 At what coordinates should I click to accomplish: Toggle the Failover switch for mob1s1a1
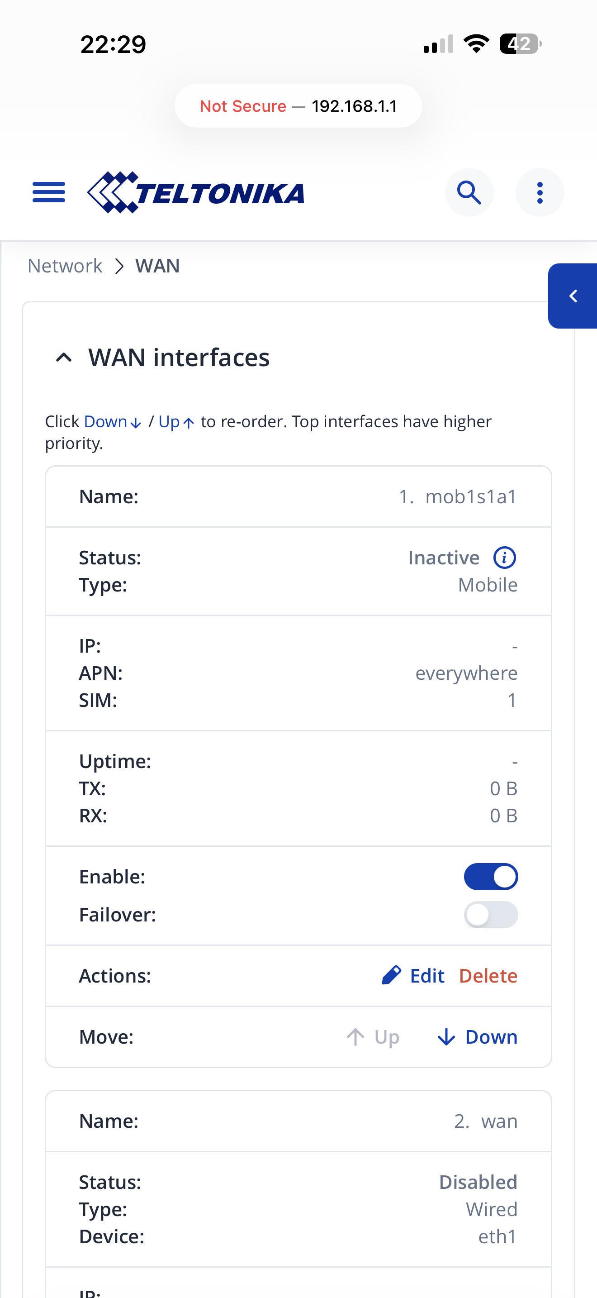(x=491, y=915)
